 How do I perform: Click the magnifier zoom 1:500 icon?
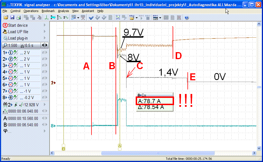point(5,45)
